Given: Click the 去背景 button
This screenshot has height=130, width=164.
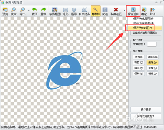Looking at the screenshot, I should (x=139, y=57).
